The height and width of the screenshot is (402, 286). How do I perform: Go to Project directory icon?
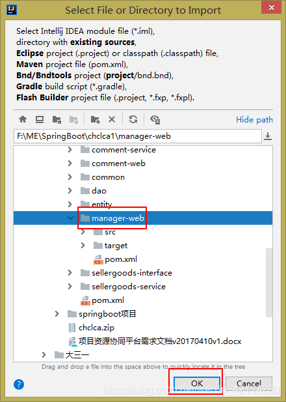coord(57,119)
